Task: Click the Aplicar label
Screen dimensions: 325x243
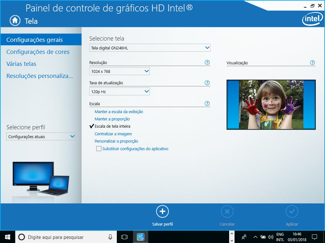Action: (x=292, y=224)
